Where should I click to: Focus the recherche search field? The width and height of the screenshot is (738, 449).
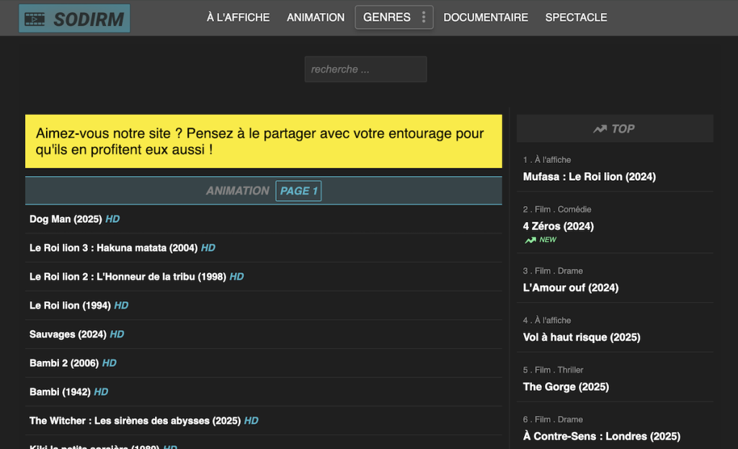(x=365, y=69)
